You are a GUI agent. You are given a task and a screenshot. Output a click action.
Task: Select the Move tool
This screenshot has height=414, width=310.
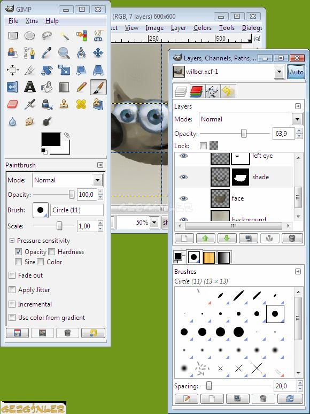[98, 53]
